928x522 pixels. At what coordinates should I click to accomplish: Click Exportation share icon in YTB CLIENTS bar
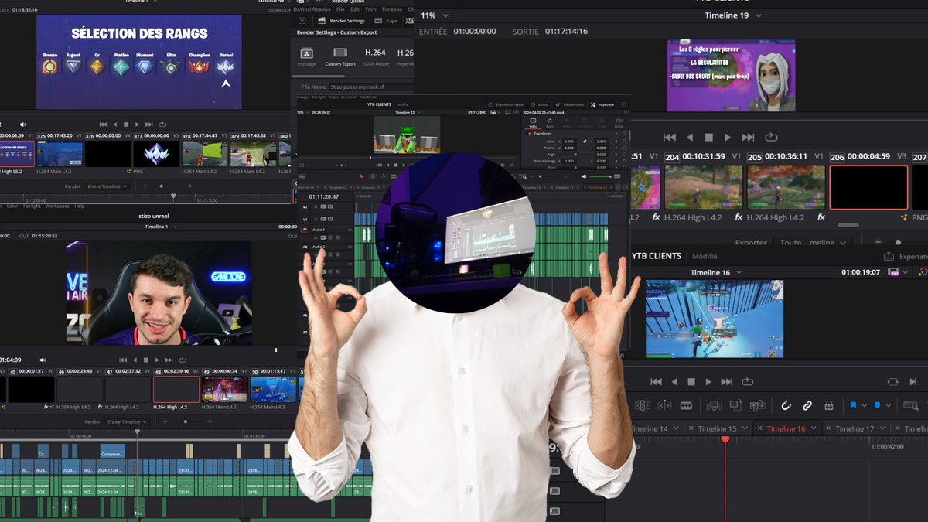pos(889,256)
